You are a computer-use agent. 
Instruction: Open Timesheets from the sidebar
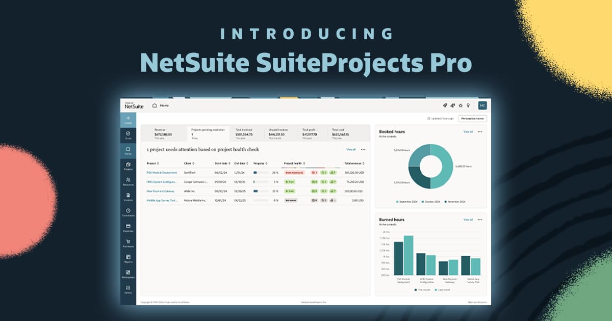click(x=128, y=211)
